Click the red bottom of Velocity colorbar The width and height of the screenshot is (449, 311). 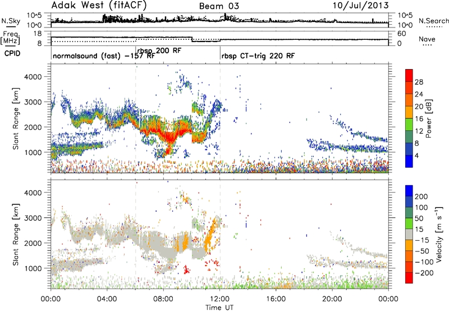pyautogui.click(x=409, y=278)
